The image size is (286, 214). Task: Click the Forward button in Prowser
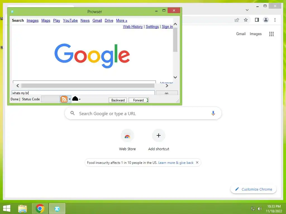click(139, 100)
